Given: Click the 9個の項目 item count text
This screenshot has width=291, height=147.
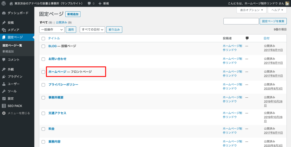Looking at the screenshot, I should tap(280, 30).
